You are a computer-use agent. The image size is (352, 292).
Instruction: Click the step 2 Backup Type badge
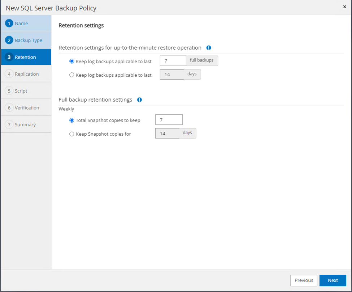pos(9,40)
